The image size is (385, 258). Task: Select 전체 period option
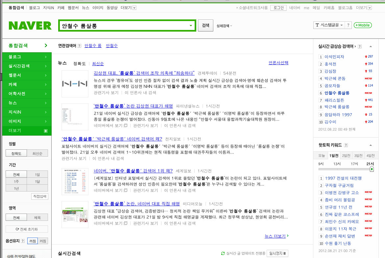[x=16, y=174]
